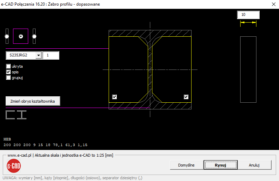Open the S235JRG2 steel grade dropdown
This screenshot has width=279, height=181.
pyautogui.click(x=38, y=55)
